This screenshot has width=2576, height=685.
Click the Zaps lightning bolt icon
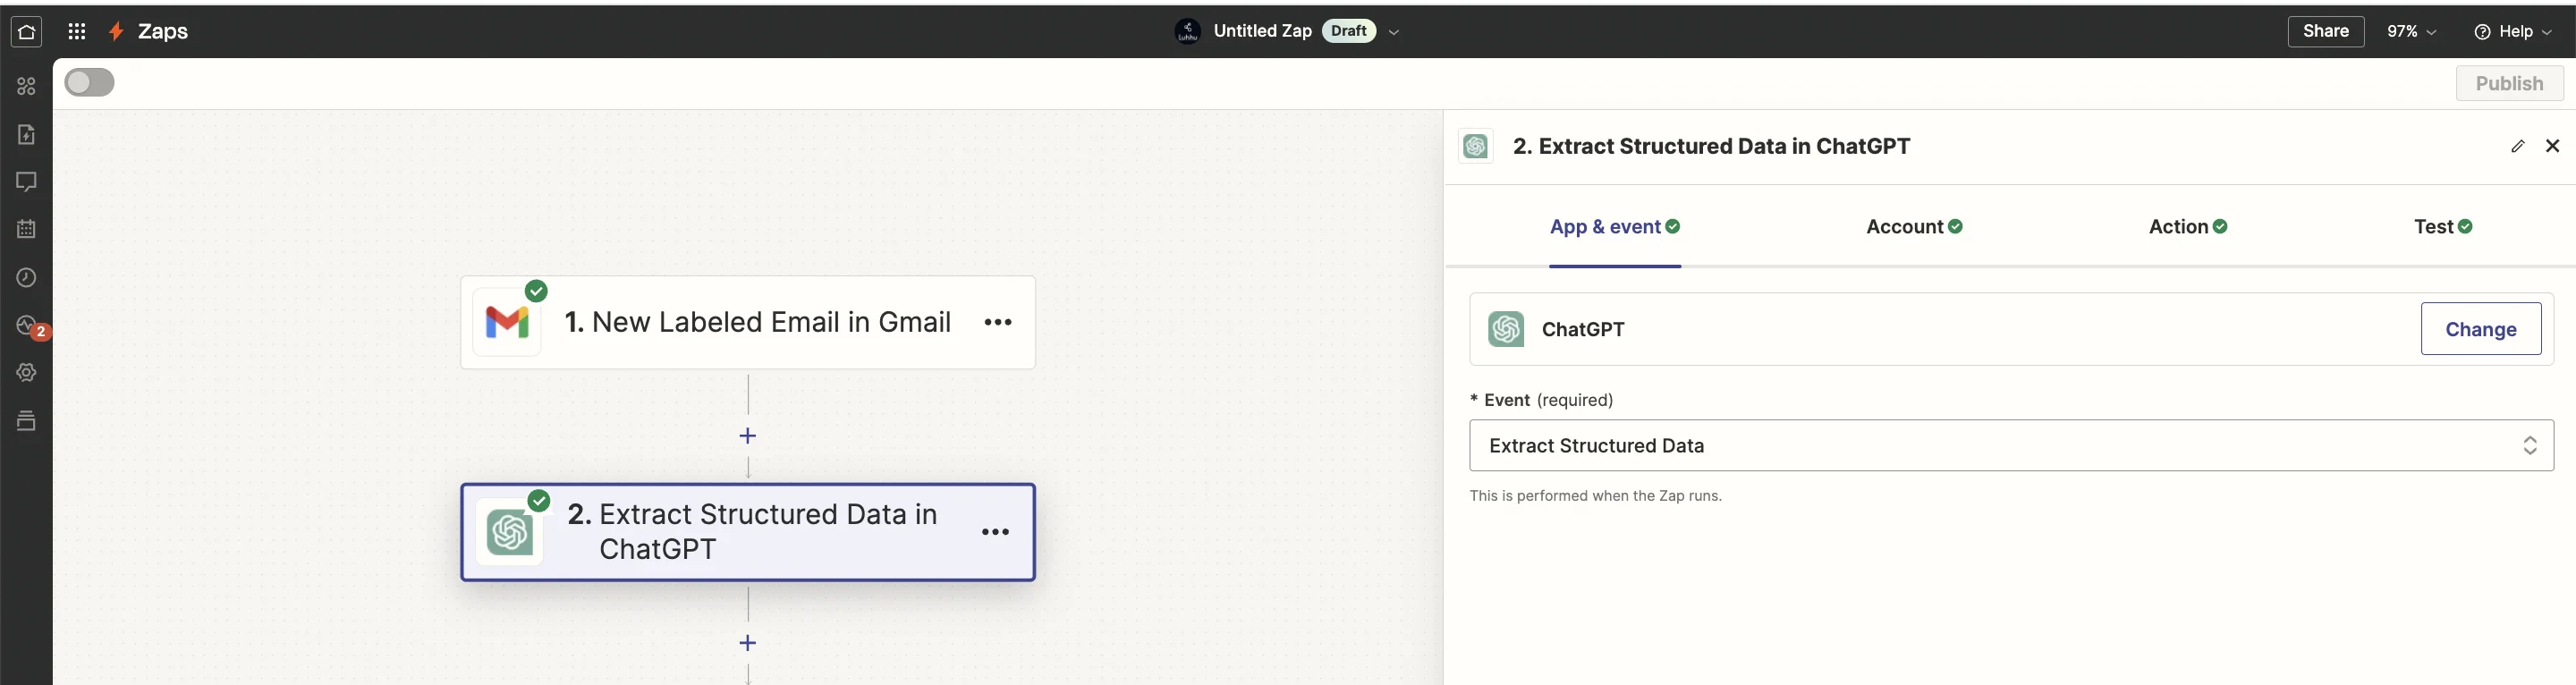(x=116, y=32)
